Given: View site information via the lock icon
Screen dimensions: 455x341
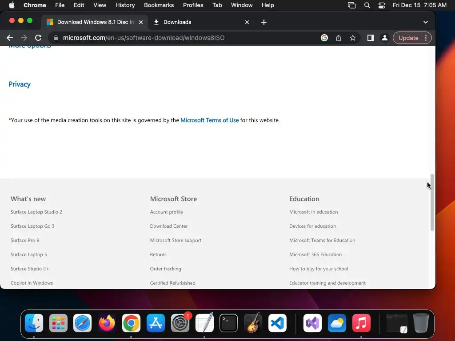Looking at the screenshot, I should click(56, 38).
